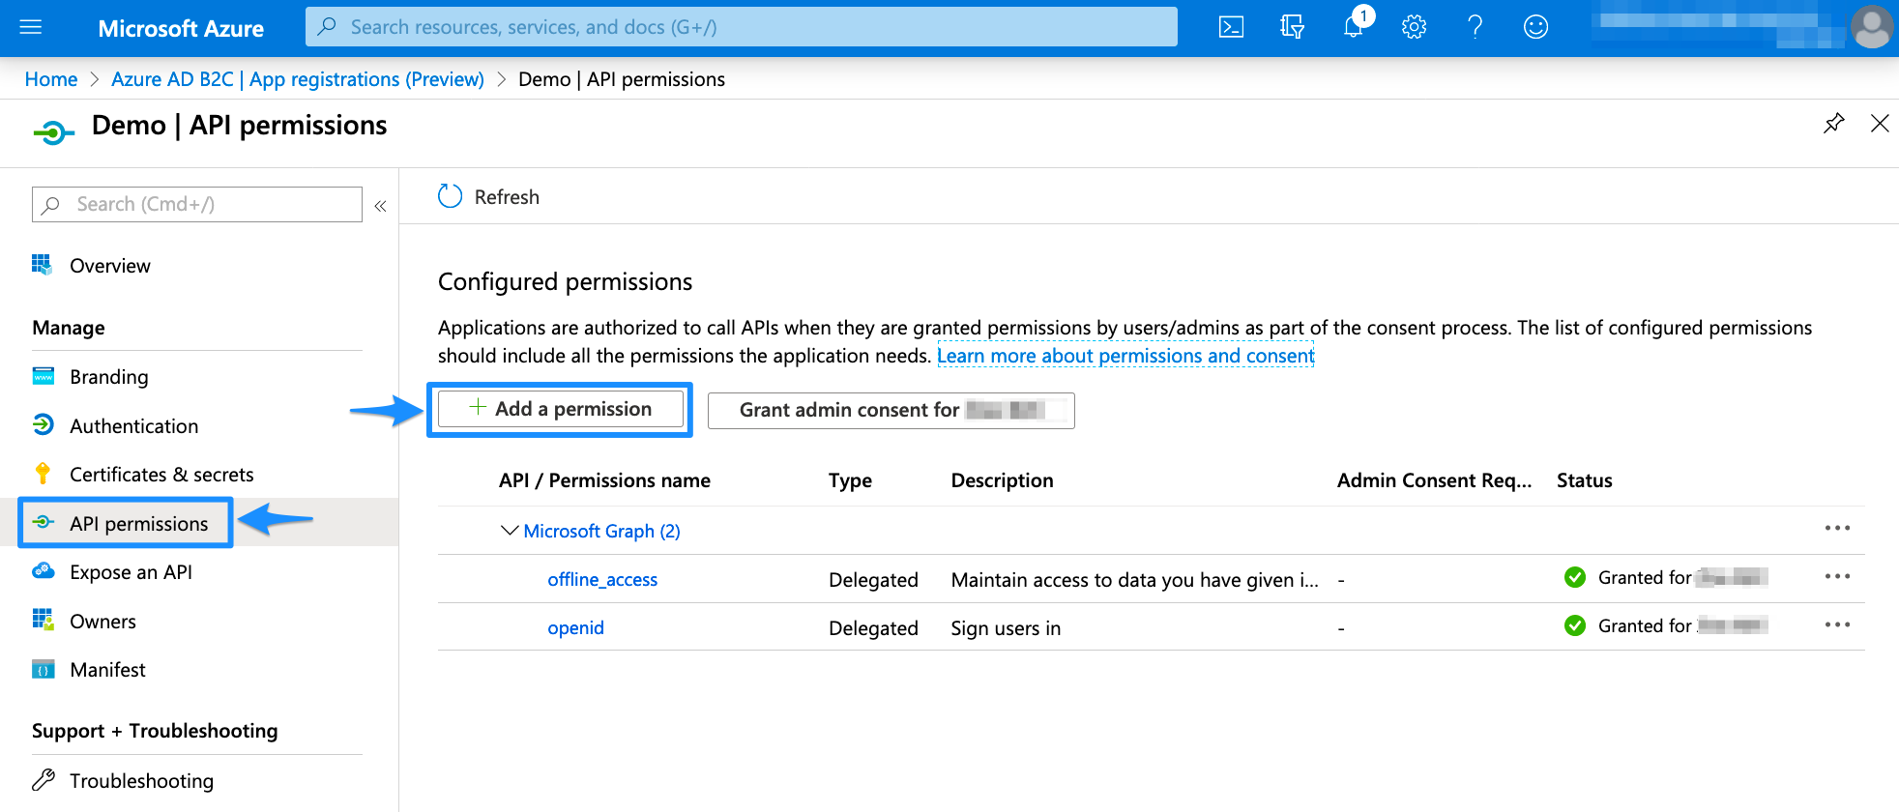Go to Expose an API
Image resolution: width=1899 pixels, height=812 pixels.
pos(131,572)
